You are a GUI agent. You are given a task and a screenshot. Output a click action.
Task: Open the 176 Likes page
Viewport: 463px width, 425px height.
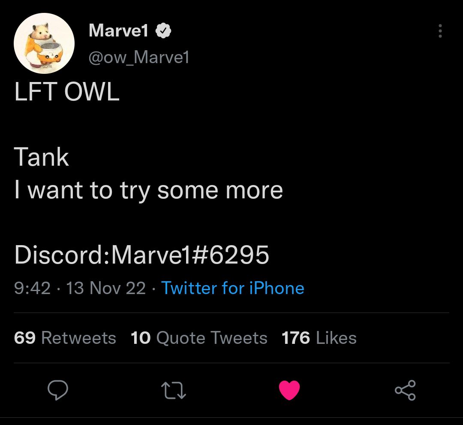click(319, 338)
